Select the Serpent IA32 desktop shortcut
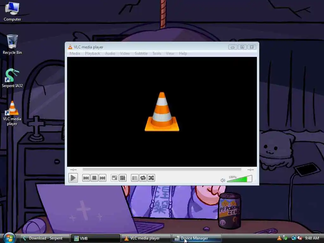324x243 pixels. click(x=12, y=78)
